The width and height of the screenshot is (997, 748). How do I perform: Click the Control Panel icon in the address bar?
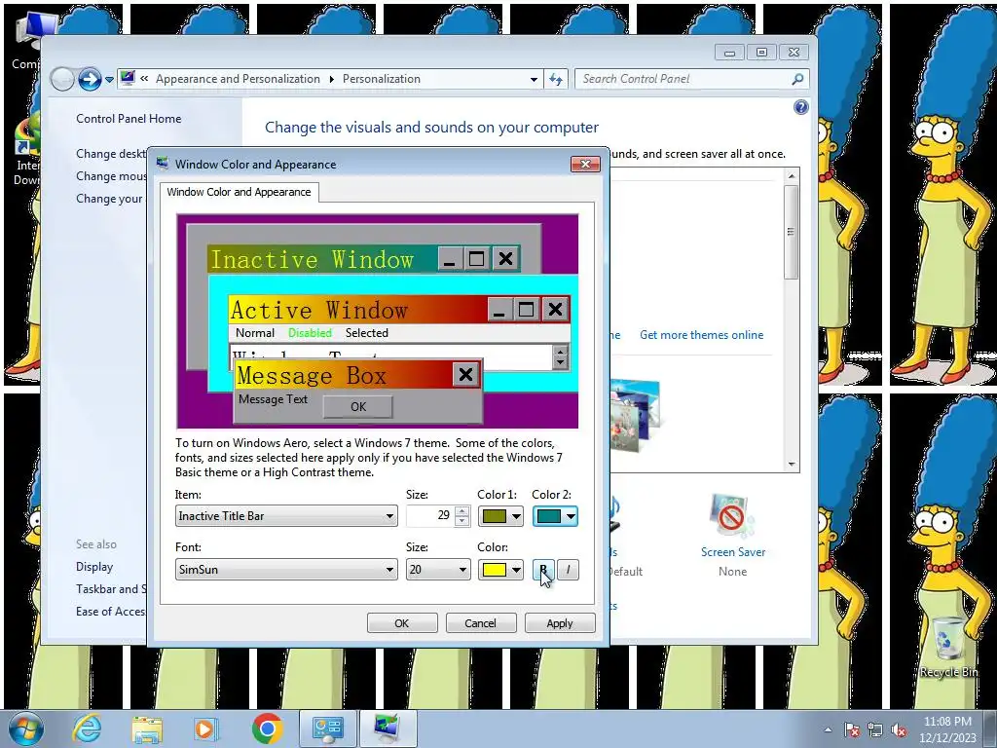[x=128, y=78]
